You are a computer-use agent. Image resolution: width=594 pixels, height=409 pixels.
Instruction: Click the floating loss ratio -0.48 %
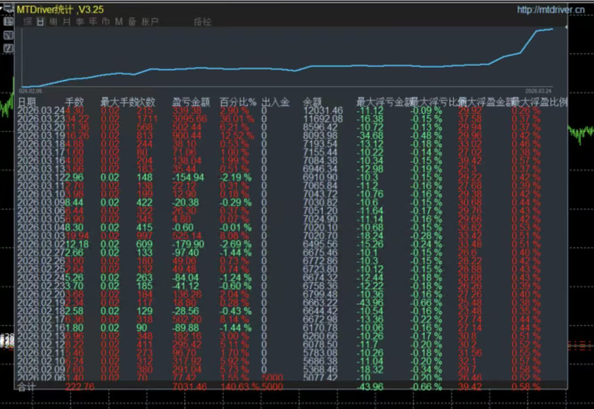(x=426, y=136)
